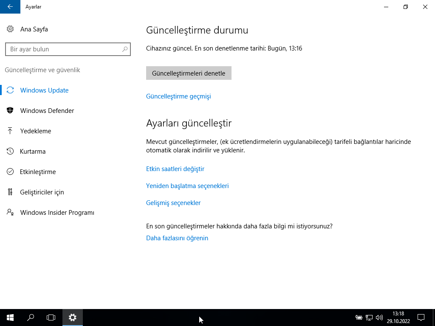Click the Güncelleştirme ve güvenlik label

pyautogui.click(x=42, y=70)
